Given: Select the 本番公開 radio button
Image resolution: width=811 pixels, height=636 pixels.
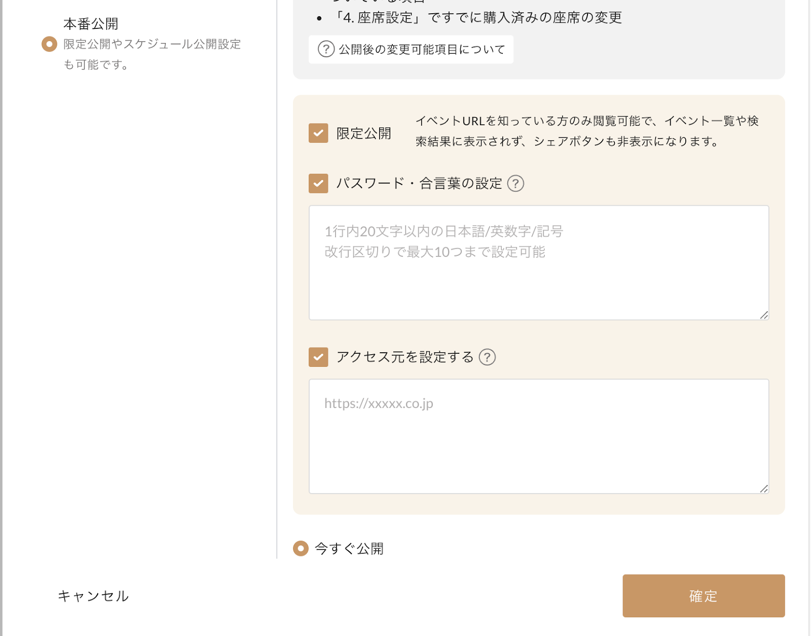Looking at the screenshot, I should [49, 44].
